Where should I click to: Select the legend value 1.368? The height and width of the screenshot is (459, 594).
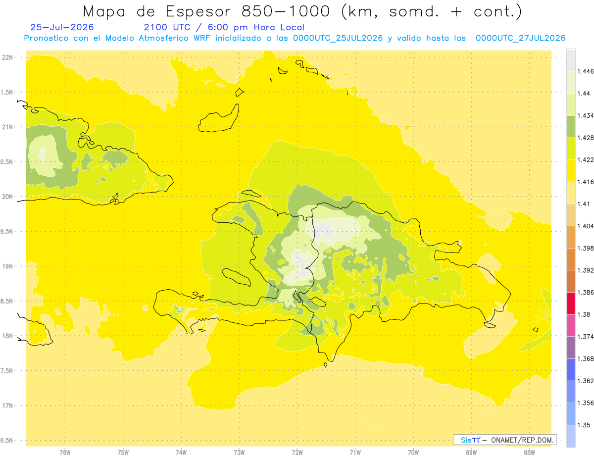coord(586,358)
